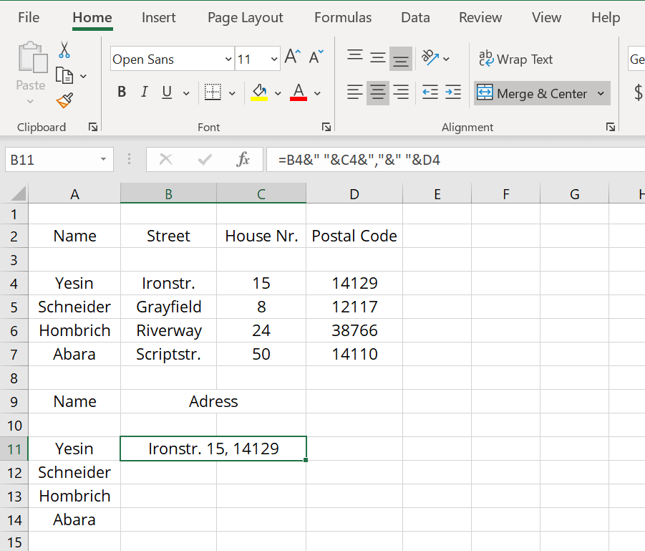The image size is (645, 551).
Task: Apply italic formatting to selection
Action: coord(142,92)
